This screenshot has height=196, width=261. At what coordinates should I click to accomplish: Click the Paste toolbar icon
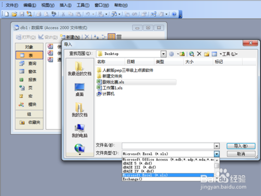click(x=78, y=14)
